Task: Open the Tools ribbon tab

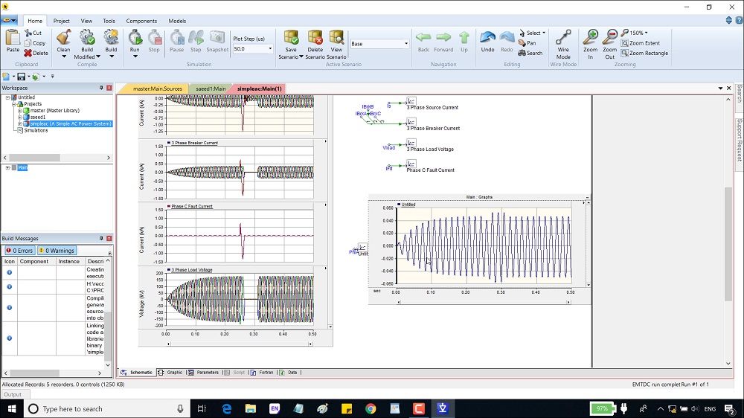Action: coord(109,21)
